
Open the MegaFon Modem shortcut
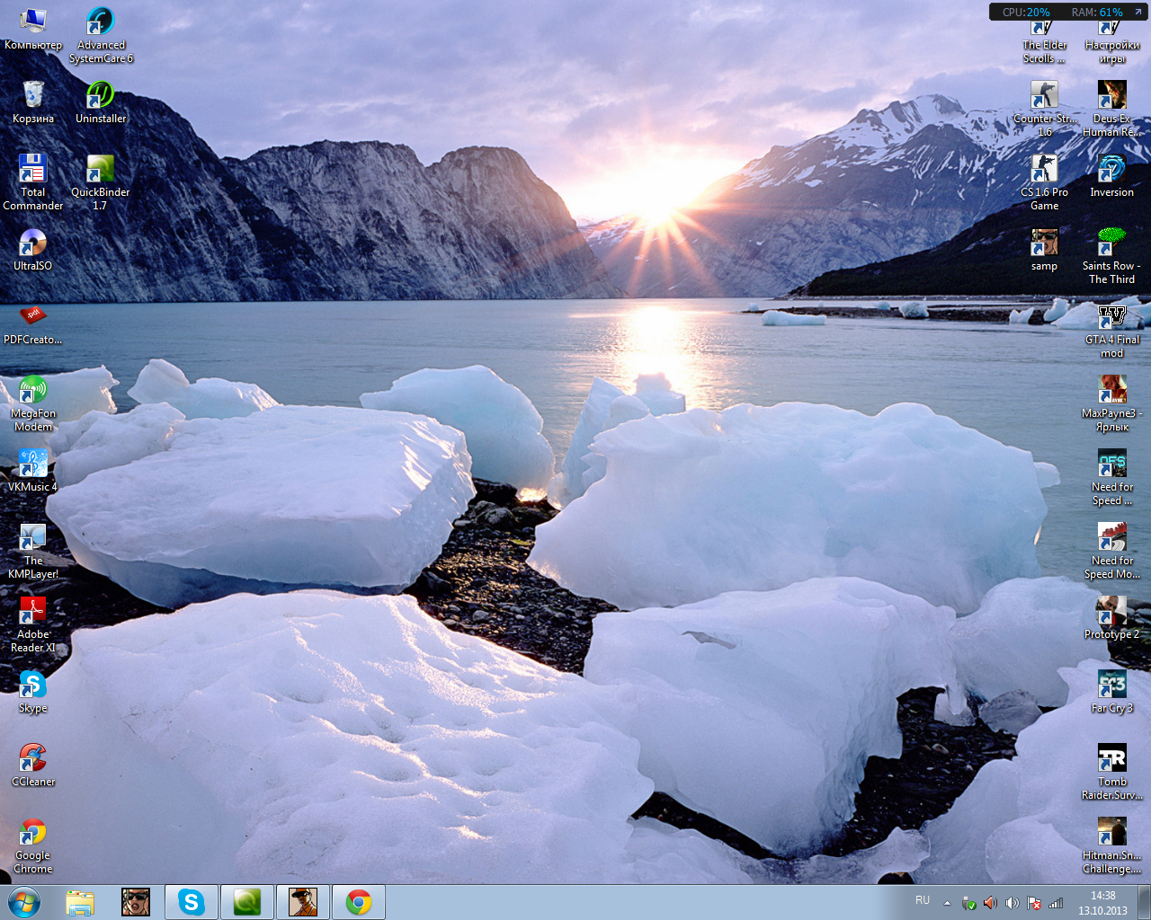(33, 403)
